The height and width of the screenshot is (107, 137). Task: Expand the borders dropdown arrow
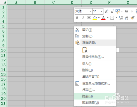[116, 18]
